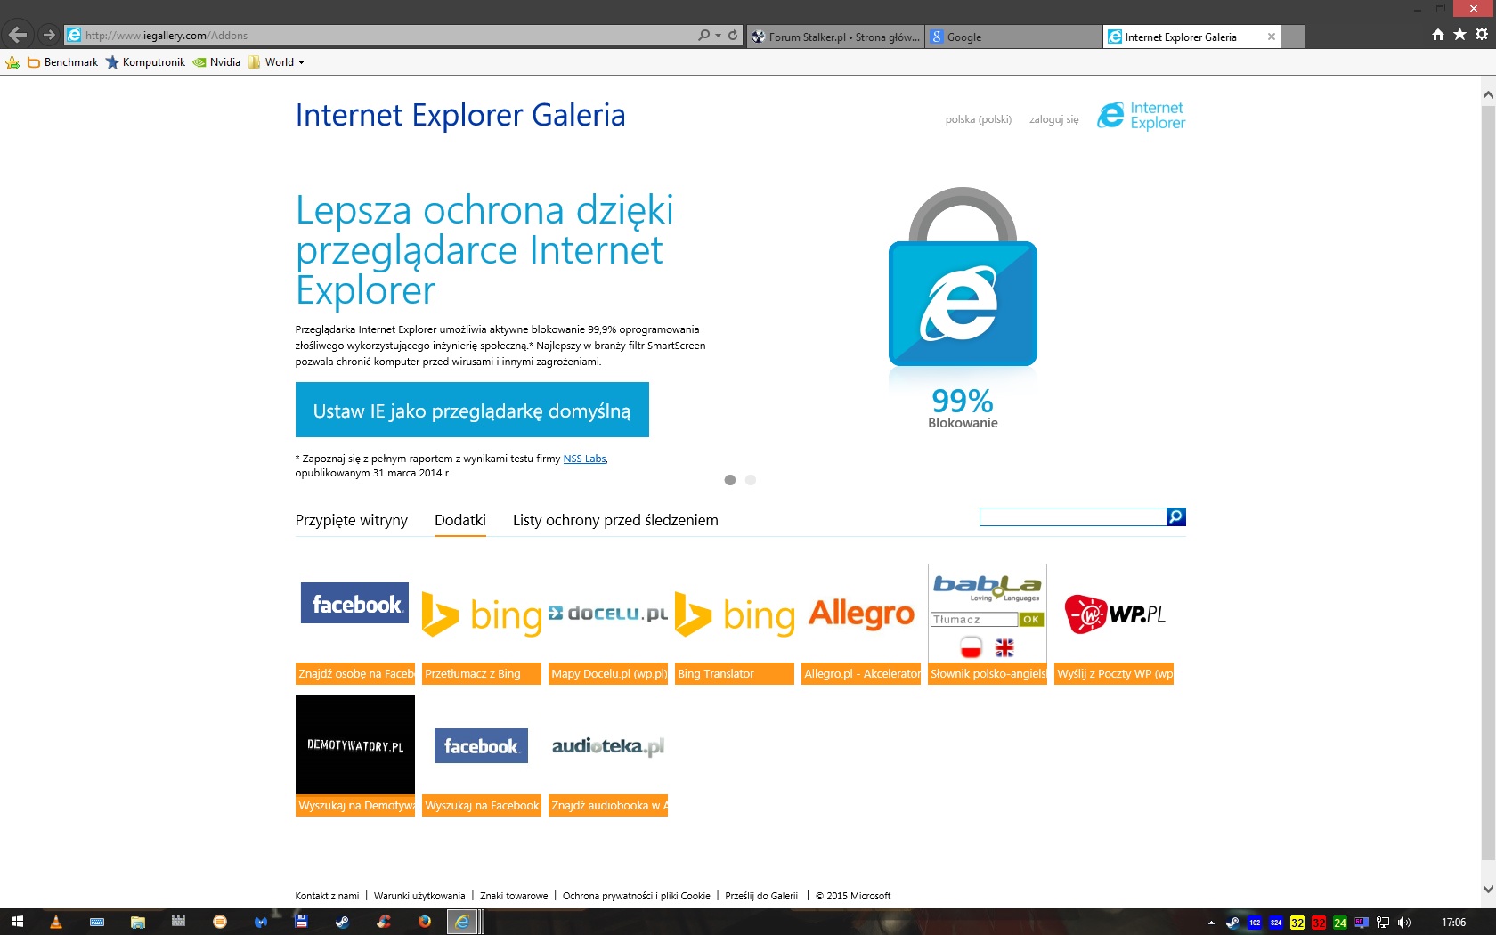This screenshot has height=935, width=1496.
Task: Open File Explorer from taskbar
Action: (x=138, y=922)
